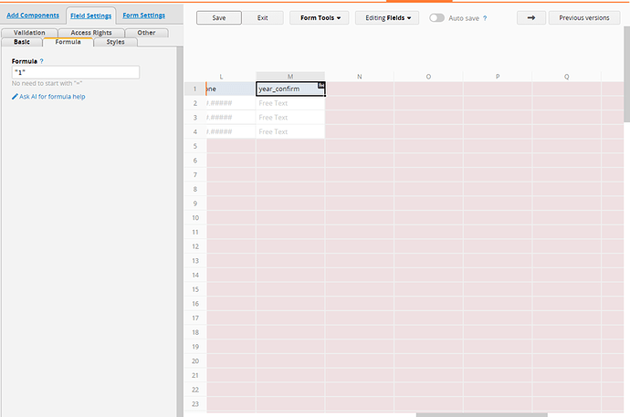Select row 5 header

coord(195,146)
